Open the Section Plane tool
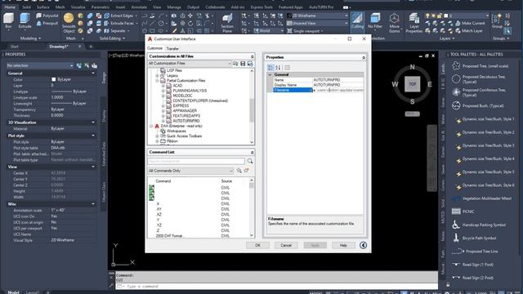The image size is (523, 294). [227, 23]
